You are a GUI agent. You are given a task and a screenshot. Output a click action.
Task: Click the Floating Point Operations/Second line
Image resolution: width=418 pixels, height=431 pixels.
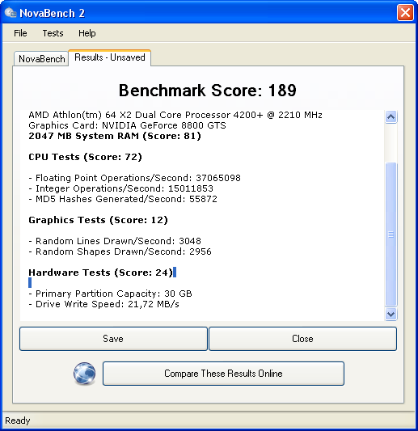coord(135,178)
